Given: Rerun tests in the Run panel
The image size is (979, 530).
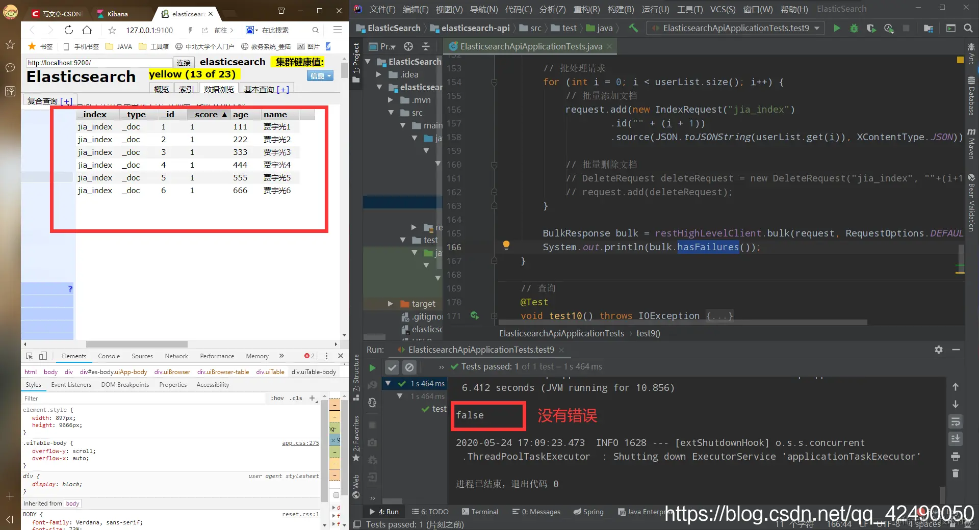Looking at the screenshot, I should click(372, 367).
